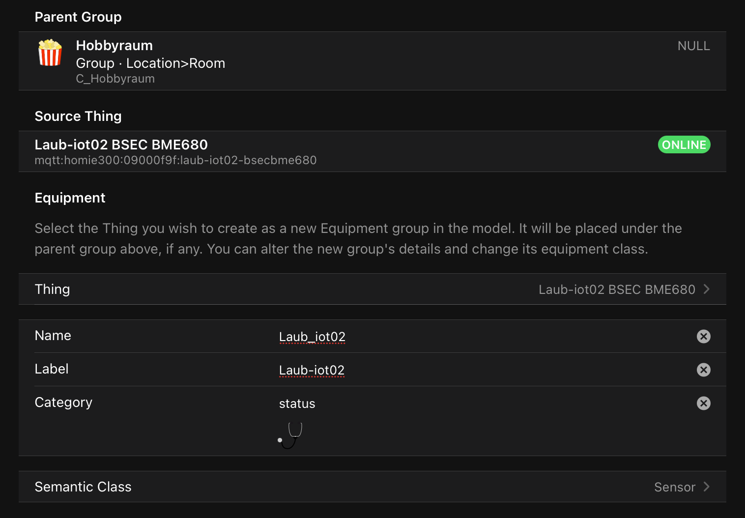745x518 pixels.
Task: Open the Laub-iot02 BSEC BME680 source thing title
Action: point(121,144)
